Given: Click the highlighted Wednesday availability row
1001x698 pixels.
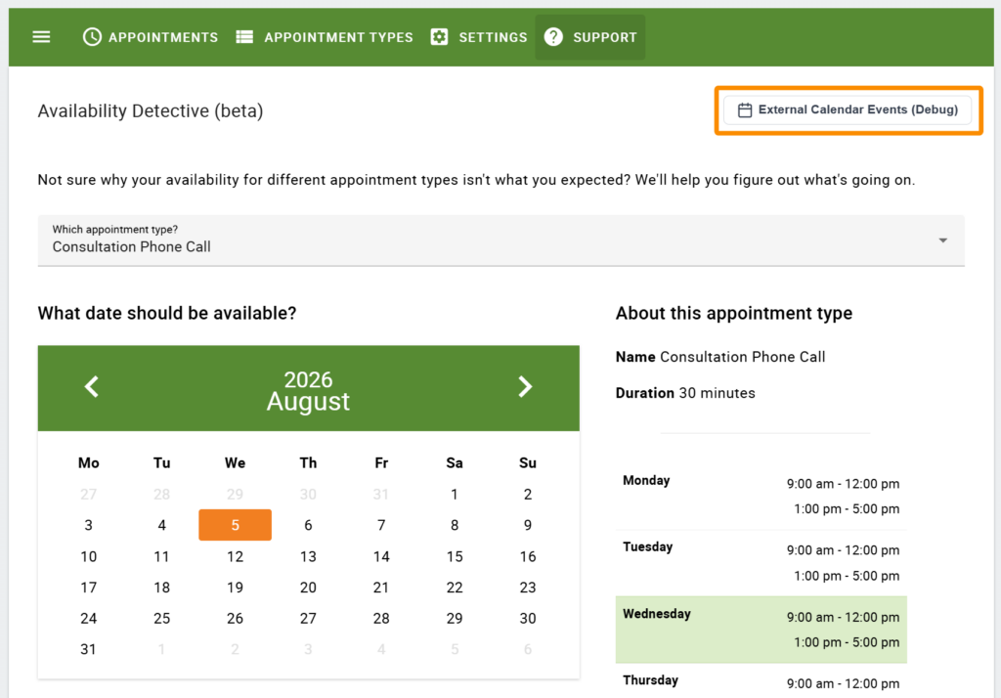Looking at the screenshot, I should click(x=761, y=630).
